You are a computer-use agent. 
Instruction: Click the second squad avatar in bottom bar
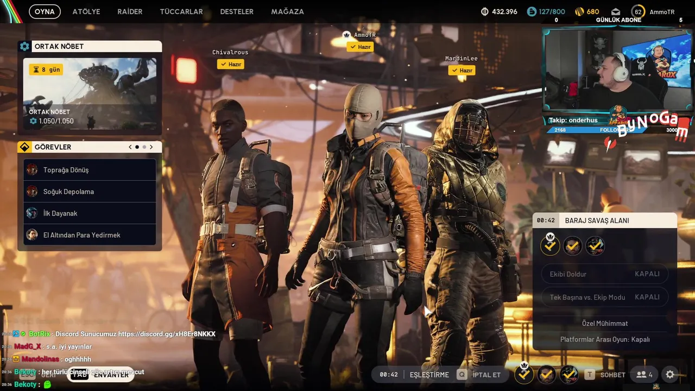pyautogui.click(x=546, y=374)
